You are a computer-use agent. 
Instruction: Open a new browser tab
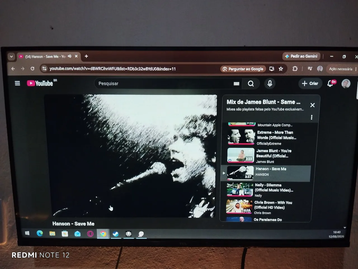(x=86, y=56)
